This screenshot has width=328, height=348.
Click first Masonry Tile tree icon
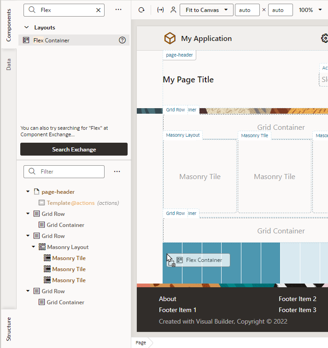(47, 258)
